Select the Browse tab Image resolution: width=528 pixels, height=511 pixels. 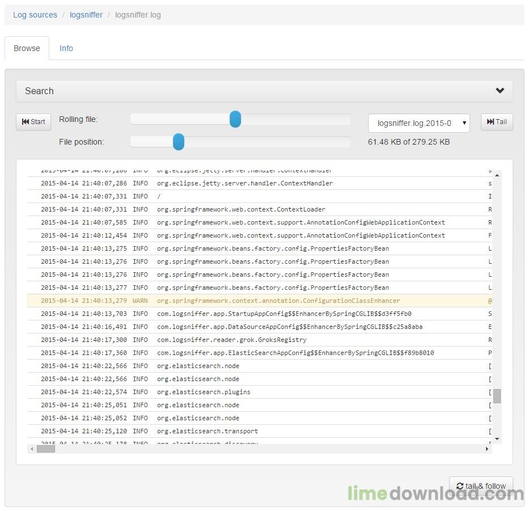(27, 48)
